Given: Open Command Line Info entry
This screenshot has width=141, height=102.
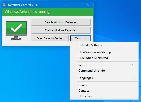Looking at the screenshot, I should pyautogui.click(x=104, y=71).
